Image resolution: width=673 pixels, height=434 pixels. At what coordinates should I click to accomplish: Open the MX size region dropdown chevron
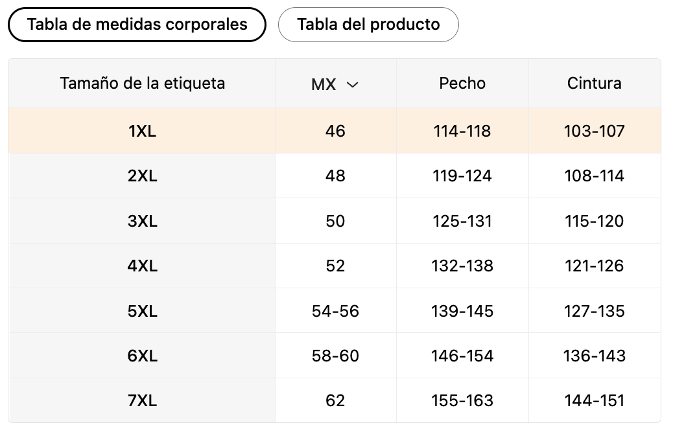(352, 84)
